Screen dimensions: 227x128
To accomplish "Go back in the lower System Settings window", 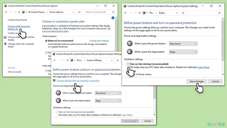I will [x=55, y=60].
